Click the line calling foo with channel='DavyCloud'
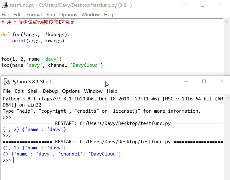 pos(52,65)
